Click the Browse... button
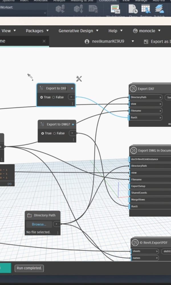Image resolution: width=171 pixels, height=285 pixels. [39, 224]
